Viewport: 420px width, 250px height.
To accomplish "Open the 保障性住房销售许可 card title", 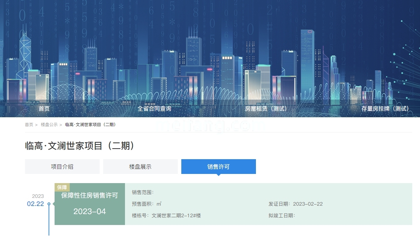I will point(89,196).
